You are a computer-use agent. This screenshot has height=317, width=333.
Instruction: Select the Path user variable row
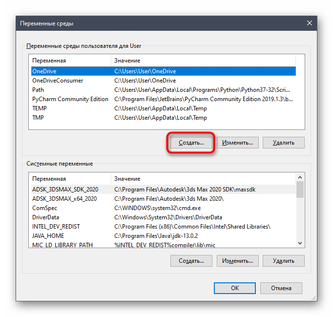pyautogui.click(x=38, y=90)
